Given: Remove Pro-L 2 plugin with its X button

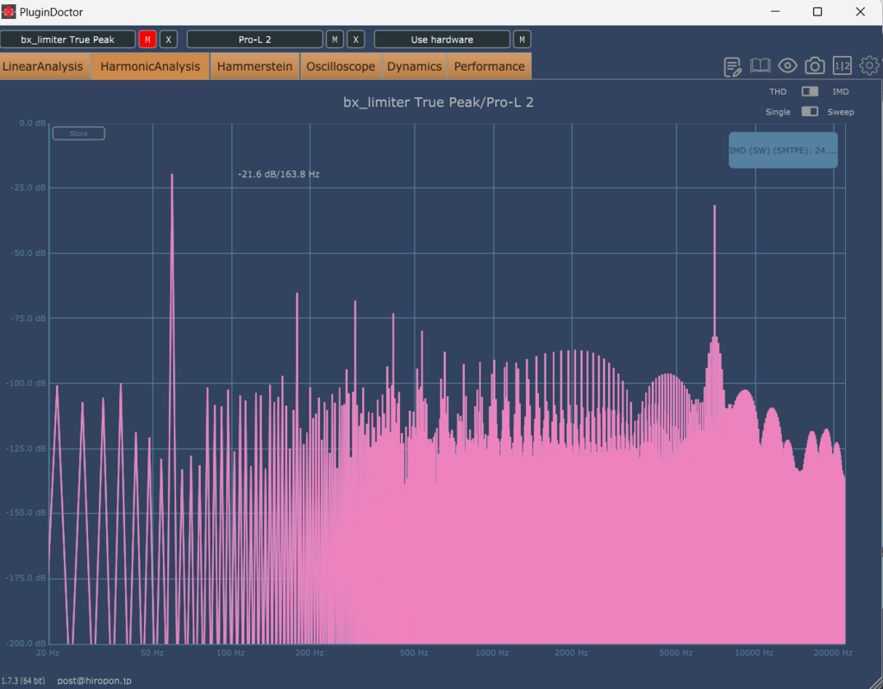Looking at the screenshot, I should click(355, 40).
